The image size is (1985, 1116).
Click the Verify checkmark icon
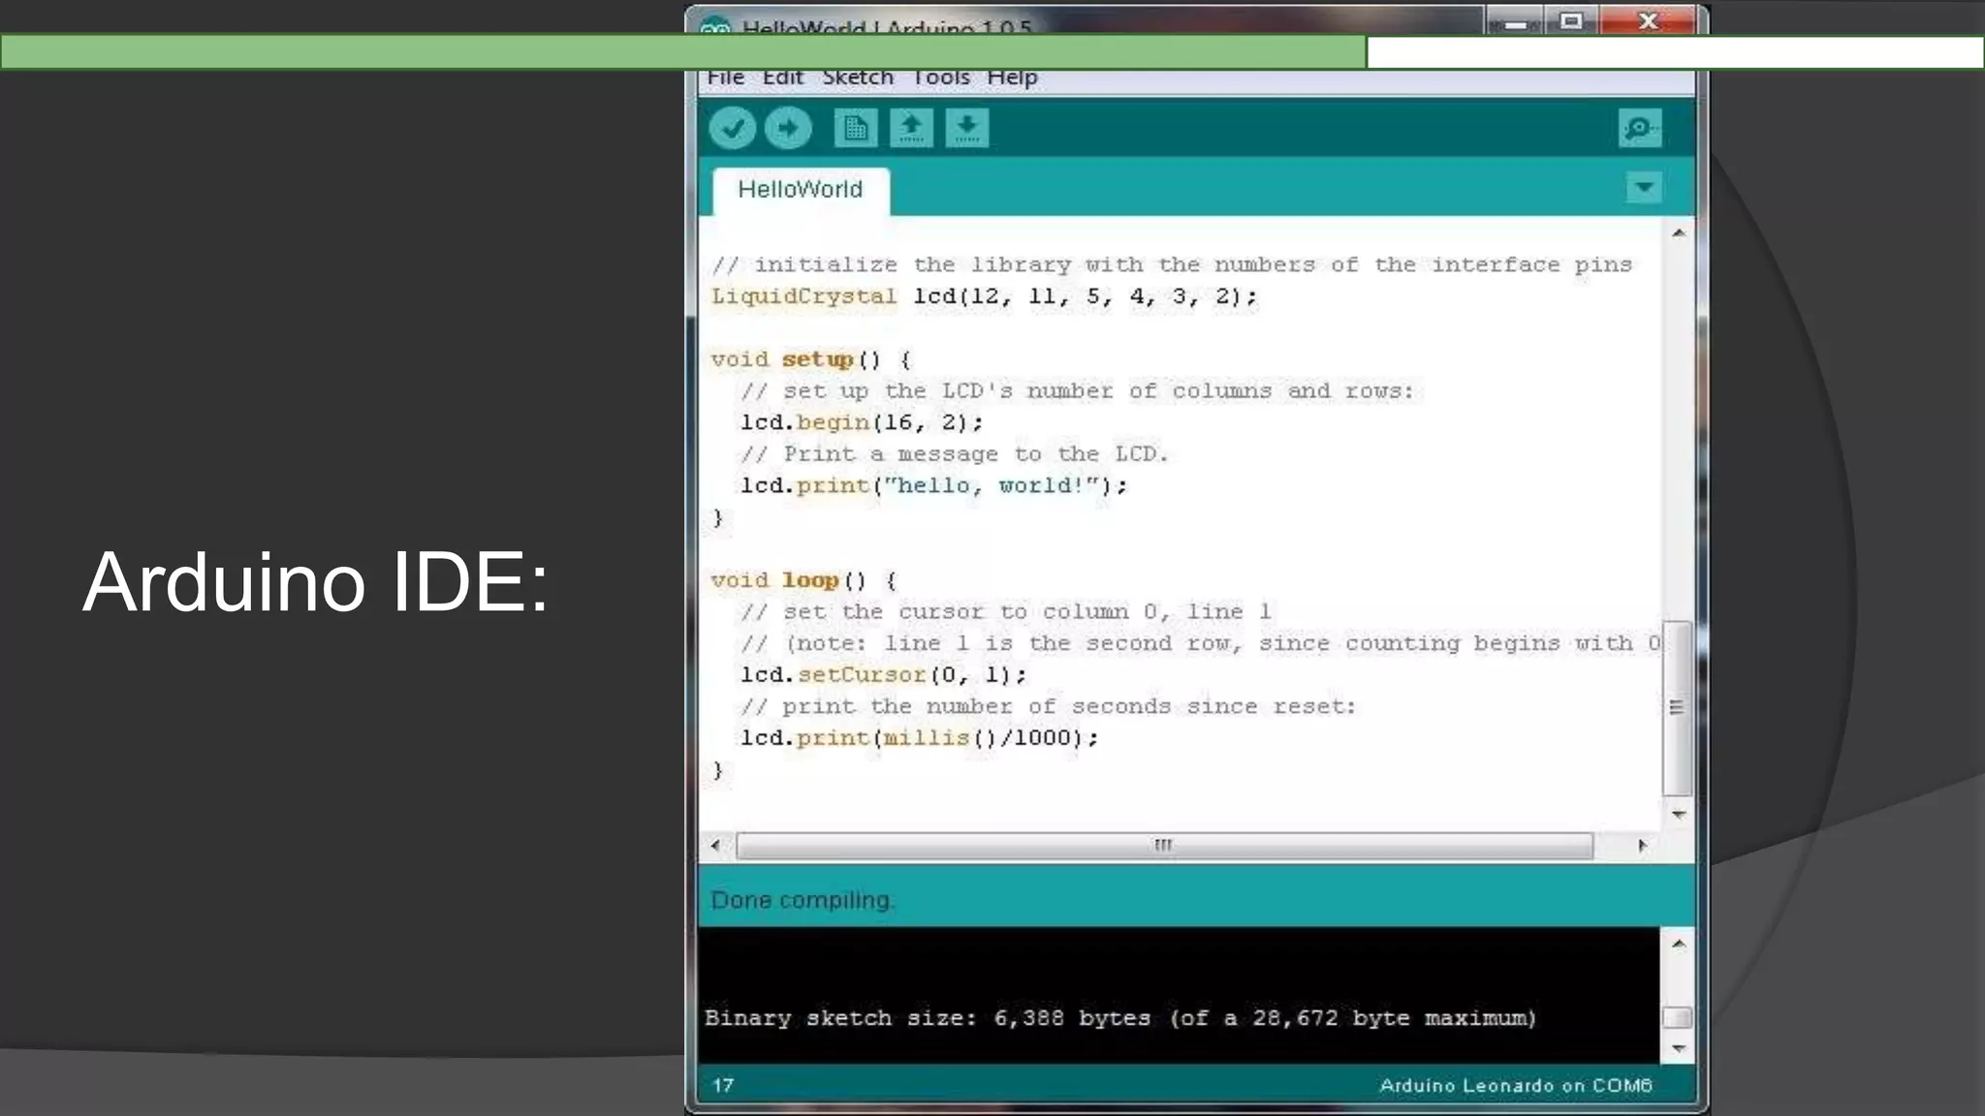click(x=732, y=128)
